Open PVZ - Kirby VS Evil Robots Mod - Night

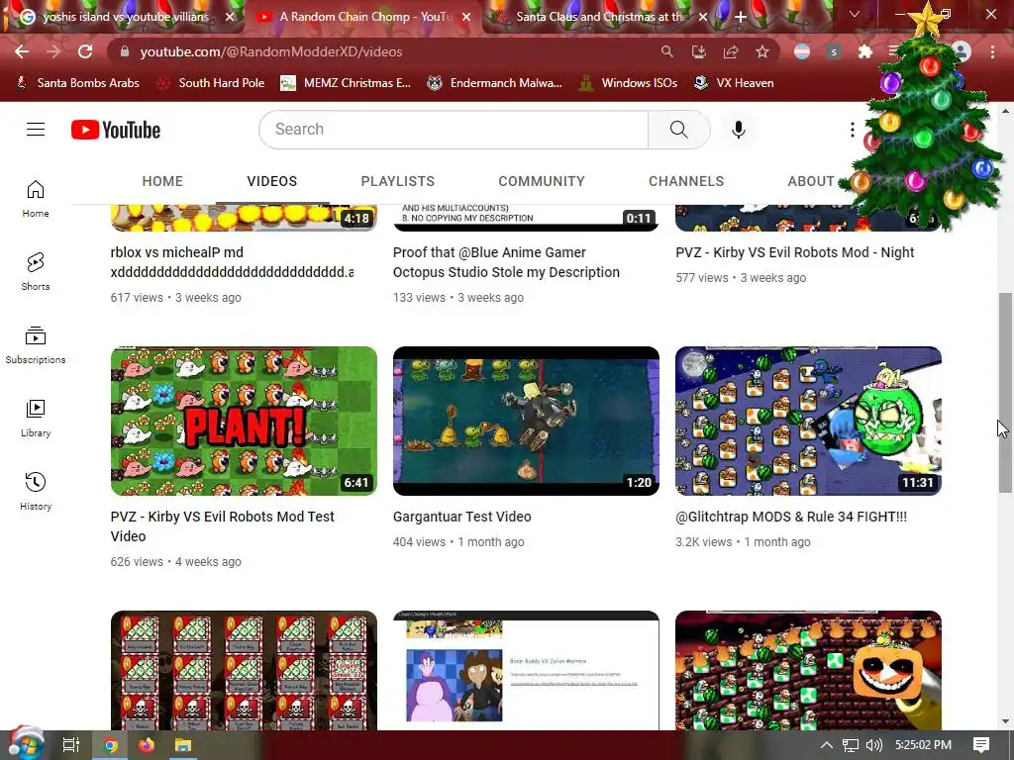[x=795, y=252]
